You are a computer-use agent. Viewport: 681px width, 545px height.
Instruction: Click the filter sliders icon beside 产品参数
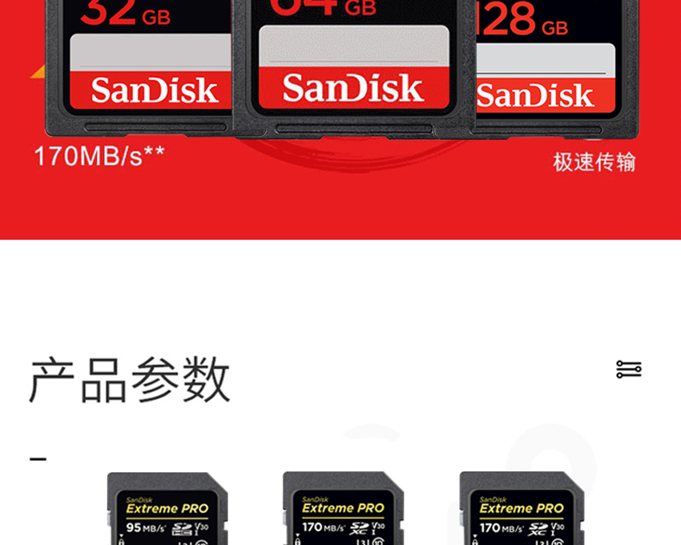pyautogui.click(x=628, y=369)
